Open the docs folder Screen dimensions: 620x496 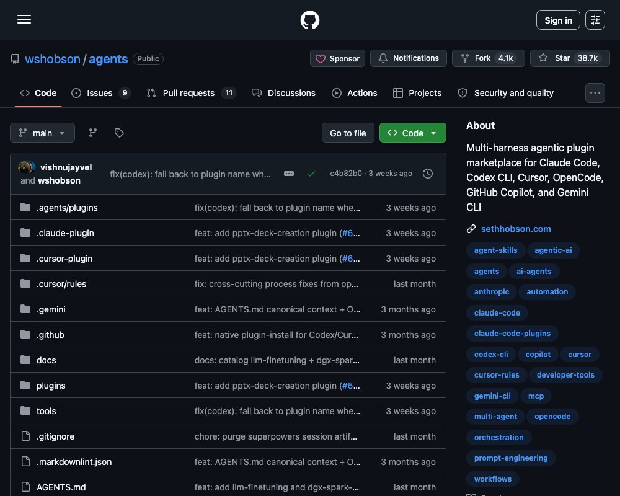click(x=46, y=360)
